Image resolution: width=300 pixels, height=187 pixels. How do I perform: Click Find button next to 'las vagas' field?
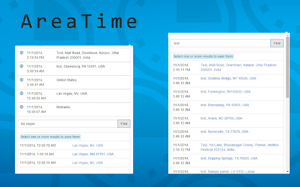click(x=124, y=123)
